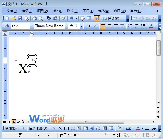163x139 pixels.
Task: Open the 表格(A) menu
Action: [x=104, y=11]
